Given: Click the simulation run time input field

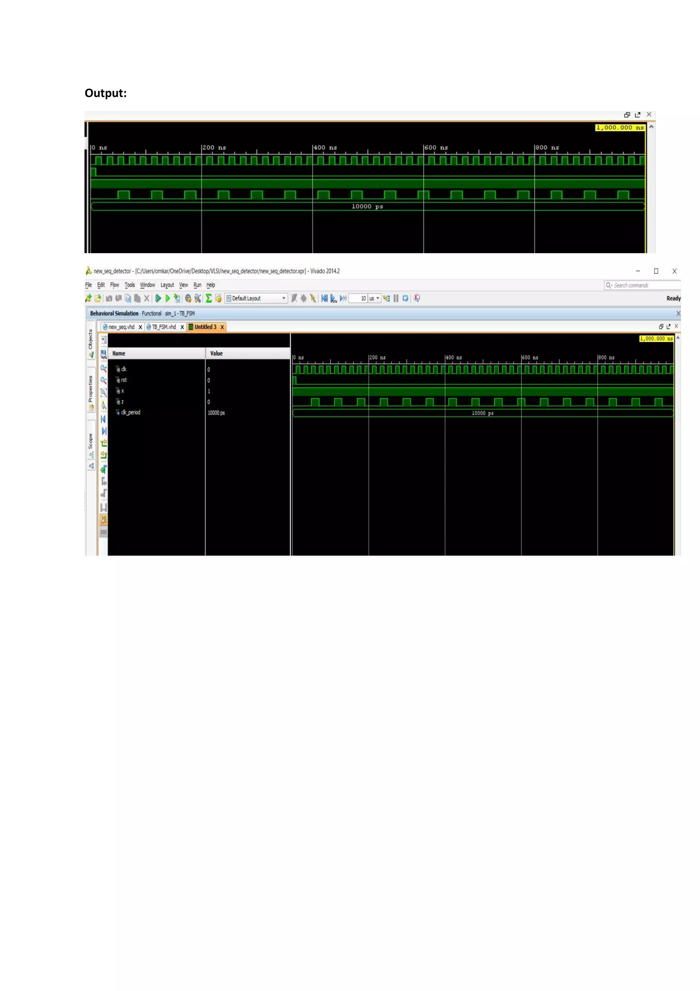Looking at the screenshot, I should click(358, 298).
